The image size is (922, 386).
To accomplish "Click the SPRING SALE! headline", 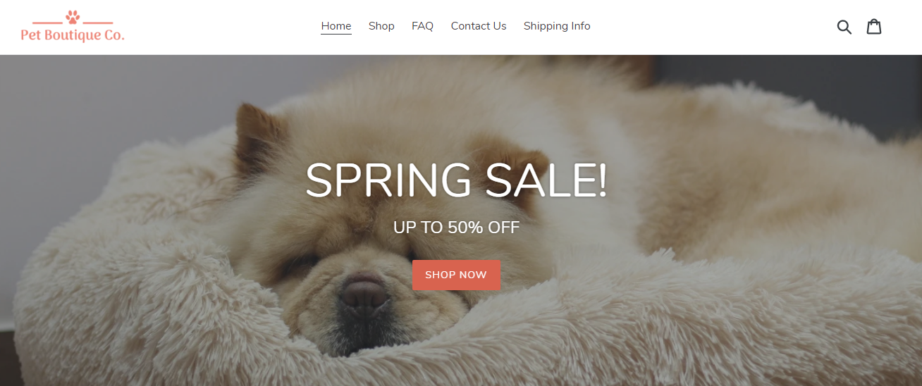I will [456, 180].
